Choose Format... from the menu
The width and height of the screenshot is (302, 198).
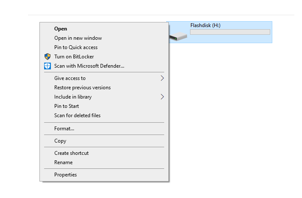coord(104,129)
